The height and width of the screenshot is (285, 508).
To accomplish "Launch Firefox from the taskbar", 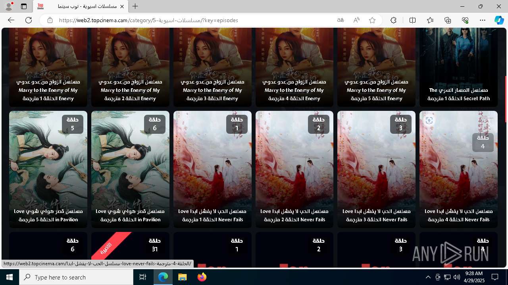I will [202, 277].
